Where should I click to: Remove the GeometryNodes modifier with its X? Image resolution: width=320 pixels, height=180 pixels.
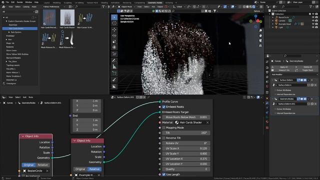(x=312, y=99)
